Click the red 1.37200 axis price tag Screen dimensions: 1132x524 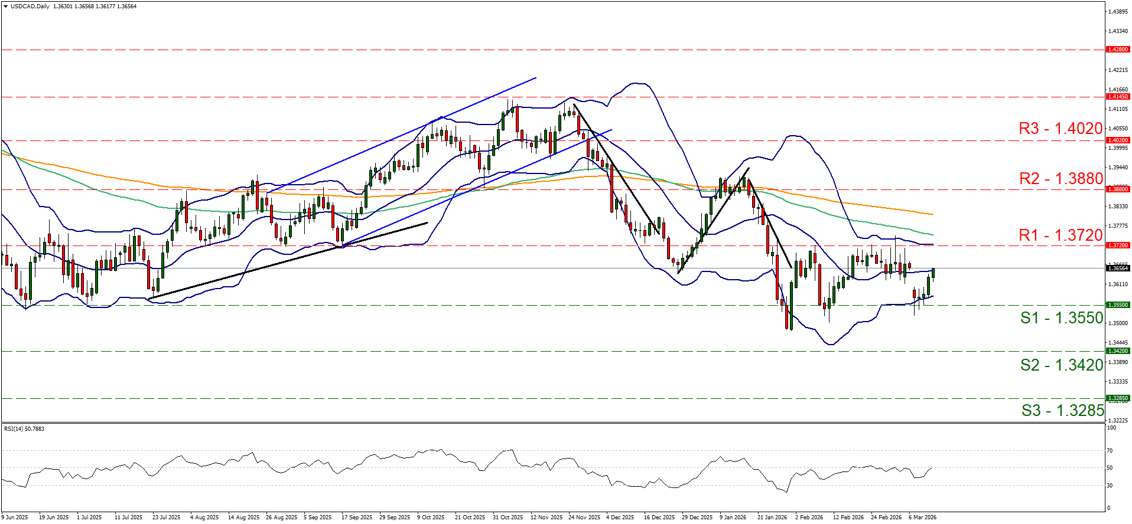pos(1117,245)
